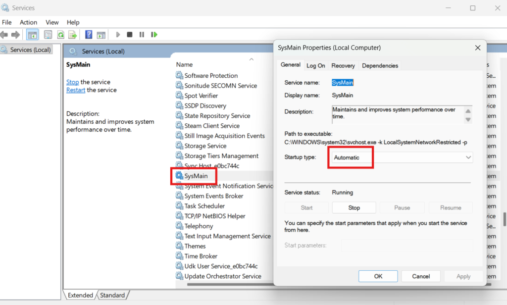
Task: Click the Export List toolbar icon
Action: [72, 35]
